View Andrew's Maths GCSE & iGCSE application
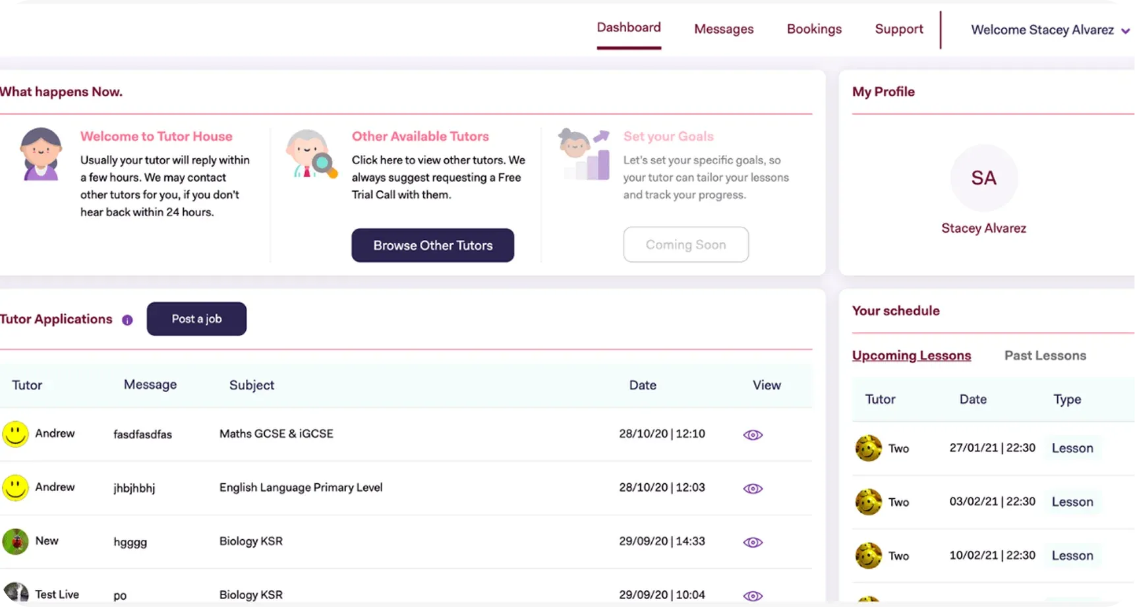This screenshot has width=1135, height=607. click(753, 435)
